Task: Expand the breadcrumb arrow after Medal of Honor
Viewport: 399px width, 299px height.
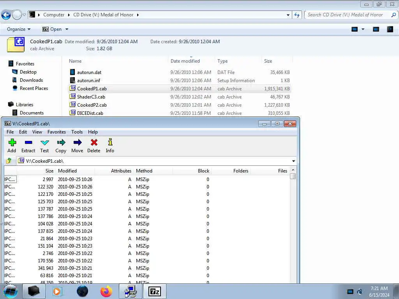Action: pos(138,15)
